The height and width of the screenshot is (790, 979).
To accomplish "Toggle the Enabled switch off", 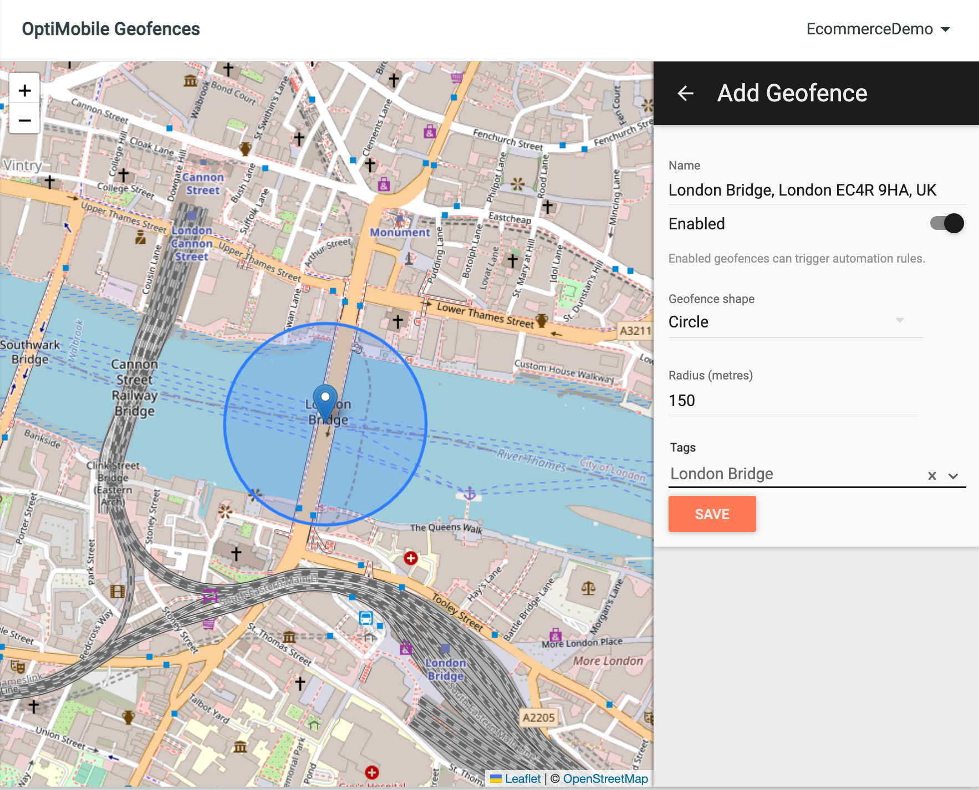I will 947,223.
